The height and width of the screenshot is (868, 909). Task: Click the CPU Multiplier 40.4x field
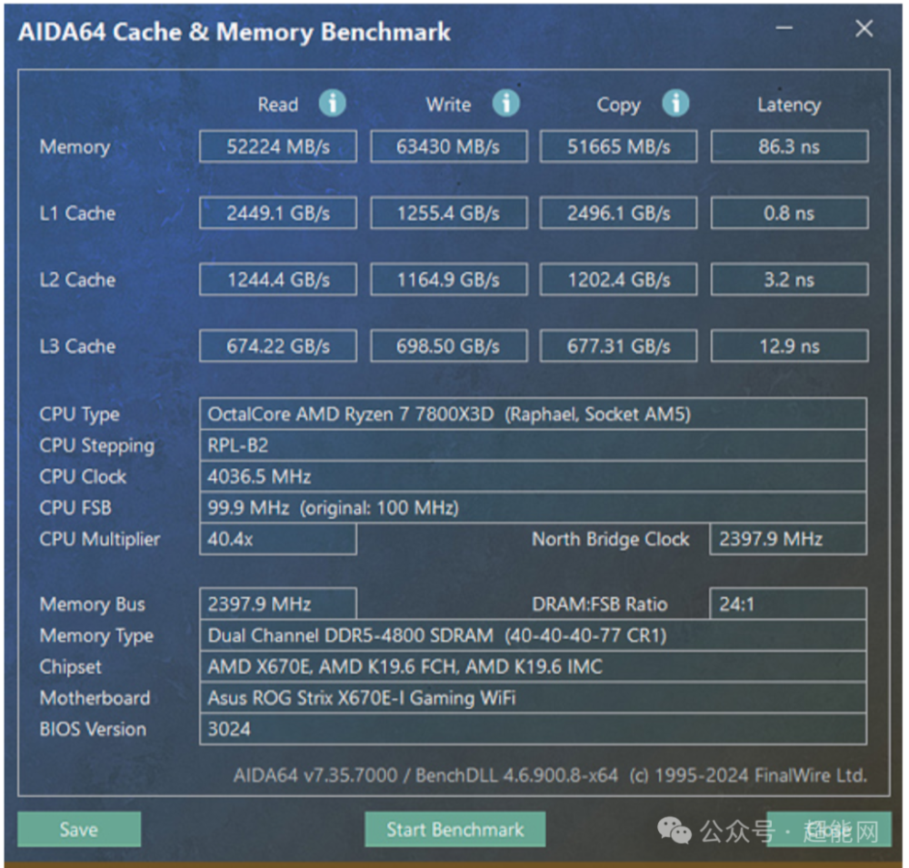point(277,539)
